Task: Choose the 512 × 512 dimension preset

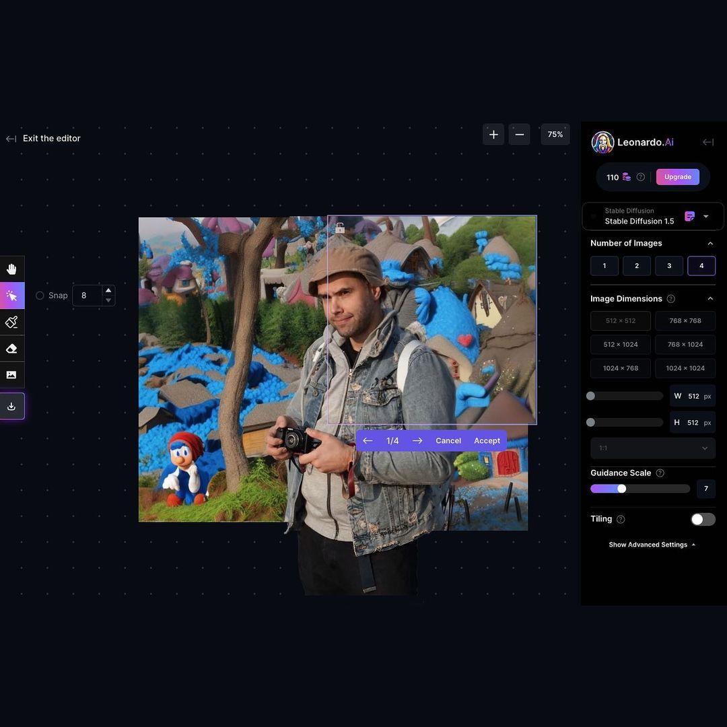Action: pyautogui.click(x=621, y=320)
